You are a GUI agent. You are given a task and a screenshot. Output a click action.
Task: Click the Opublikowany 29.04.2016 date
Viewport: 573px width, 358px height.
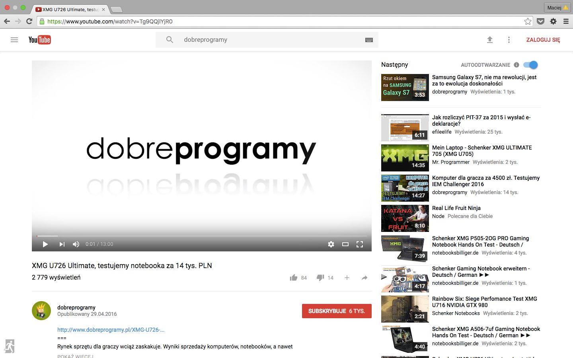[x=87, y=314]
